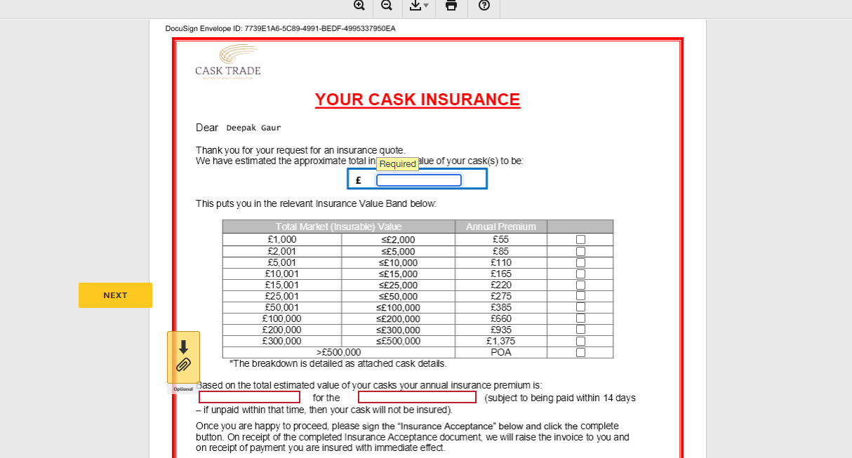Viewport: 852px width, 458px height.
Task: Click the yellow Required tooltip
Action: [397, 164]
